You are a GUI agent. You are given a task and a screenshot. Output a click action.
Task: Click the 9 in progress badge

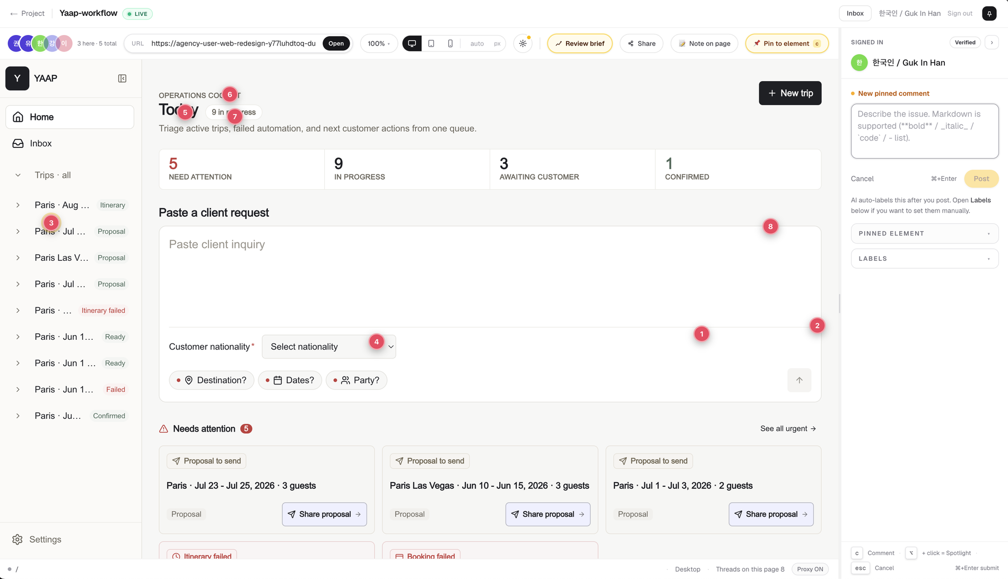233,112
